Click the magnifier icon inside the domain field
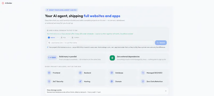Screen dimensions: 214x96 pos(49,43)
